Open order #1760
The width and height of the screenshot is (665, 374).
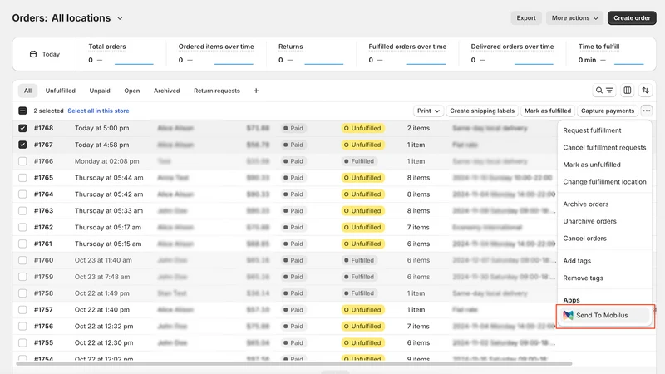point(44,260)
